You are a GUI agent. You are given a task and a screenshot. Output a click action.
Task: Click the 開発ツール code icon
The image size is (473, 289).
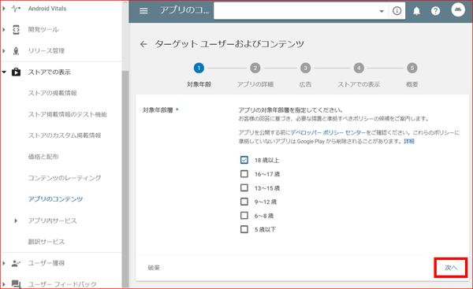click(x=16, y=30)
